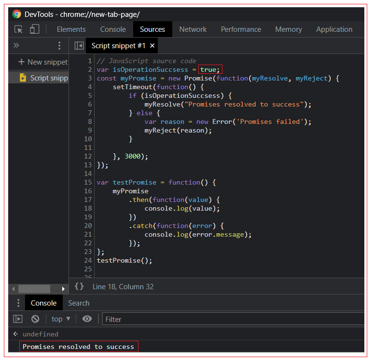Switch to the top Console tab
This screenshot has width=374, height=361.
(x=113, y=29)
